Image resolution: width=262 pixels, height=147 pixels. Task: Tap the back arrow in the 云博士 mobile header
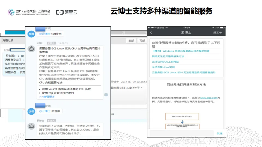[151, 33]
